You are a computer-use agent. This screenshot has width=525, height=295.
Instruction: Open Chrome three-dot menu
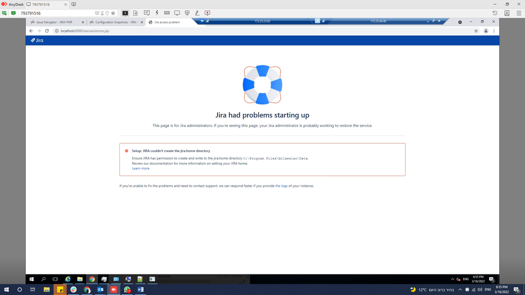click(494, 31)
